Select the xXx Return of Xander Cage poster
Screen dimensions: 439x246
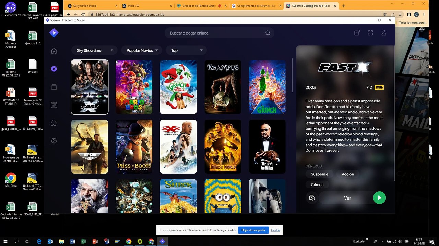coord(178,147)
